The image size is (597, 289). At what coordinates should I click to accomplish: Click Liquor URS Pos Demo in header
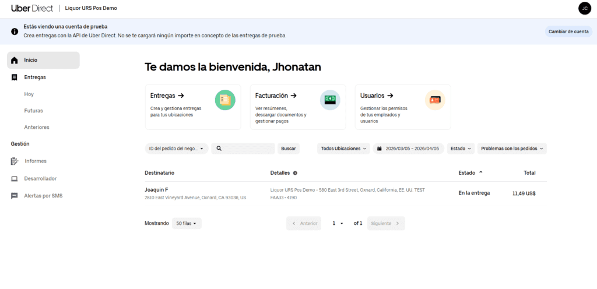(91, 8)
